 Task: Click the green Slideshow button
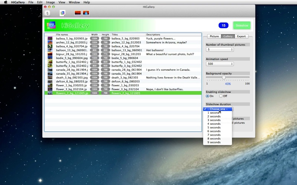tap(242, 26)
